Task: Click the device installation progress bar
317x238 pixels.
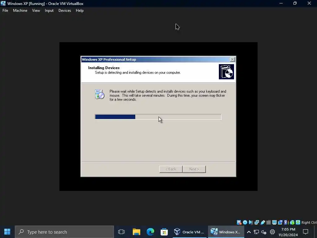Action: [158, 117]
